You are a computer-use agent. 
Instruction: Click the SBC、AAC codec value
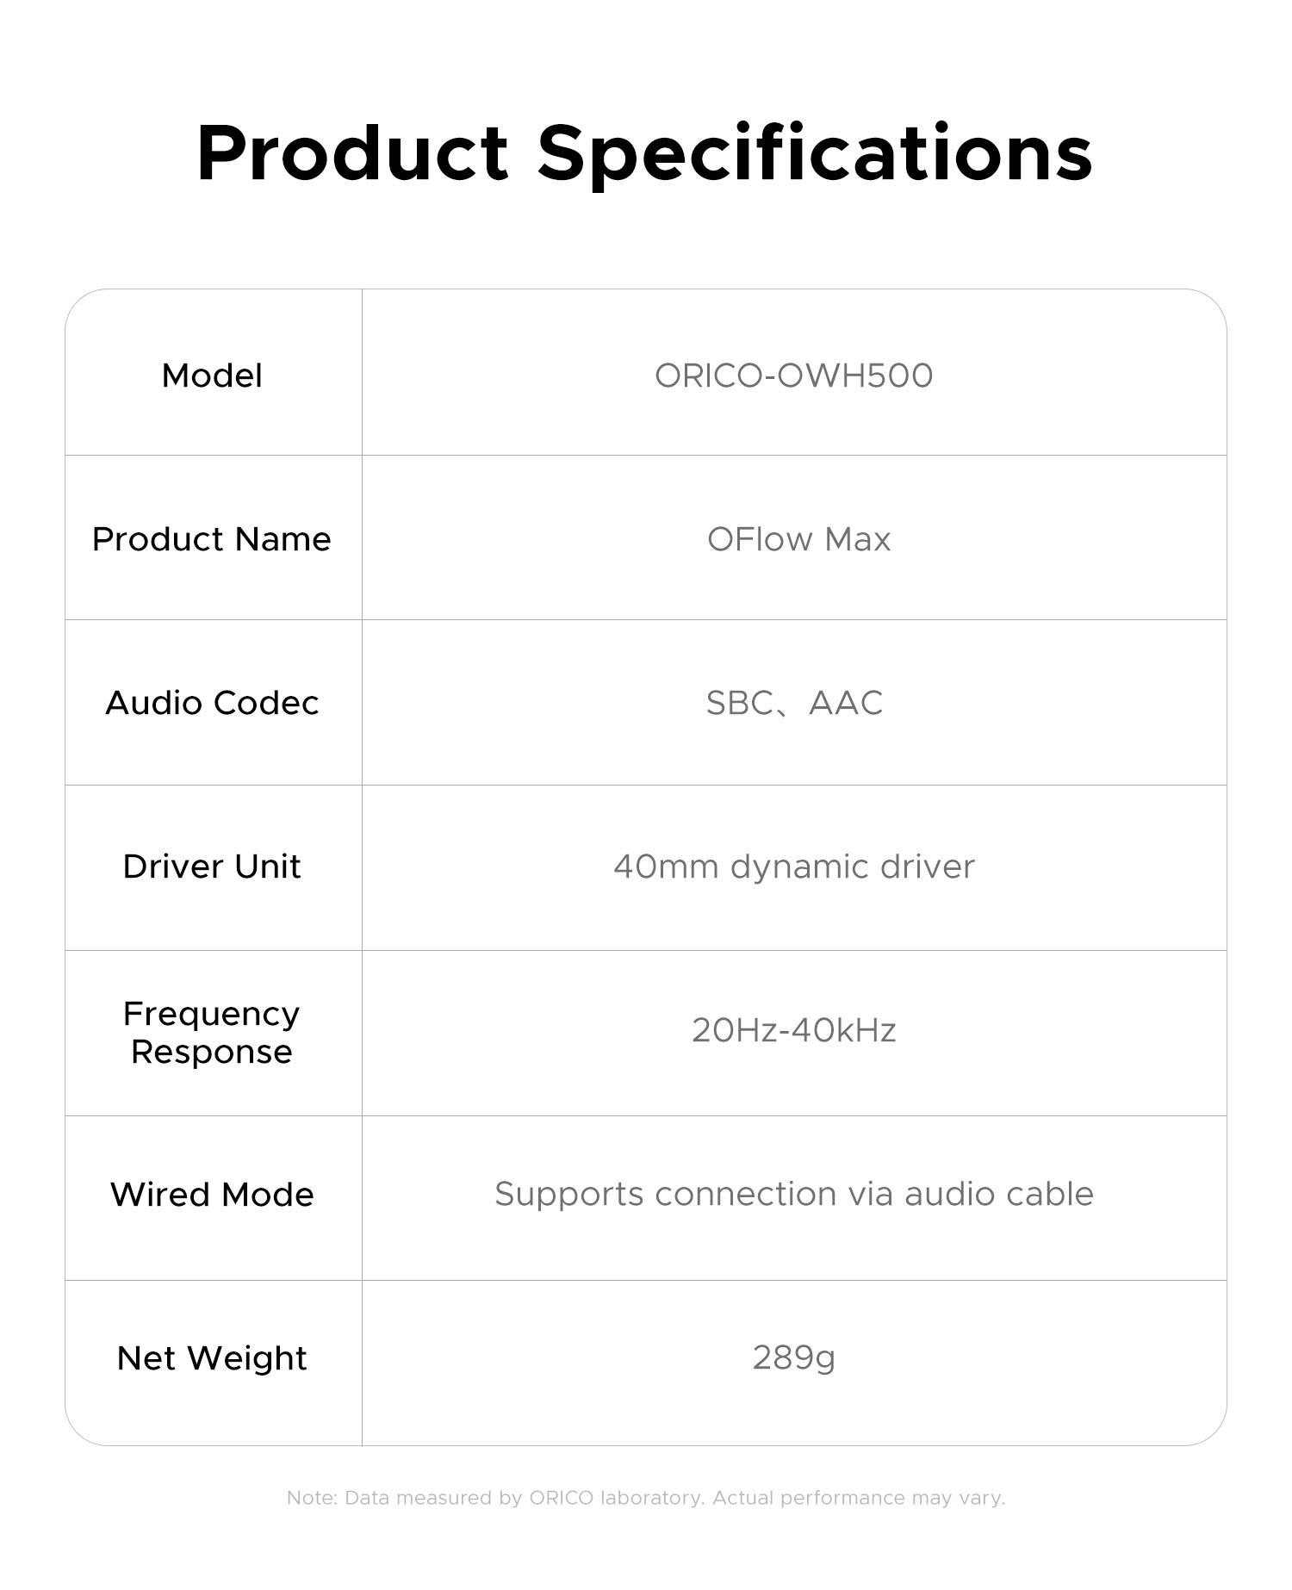click(x=794, y=703)
